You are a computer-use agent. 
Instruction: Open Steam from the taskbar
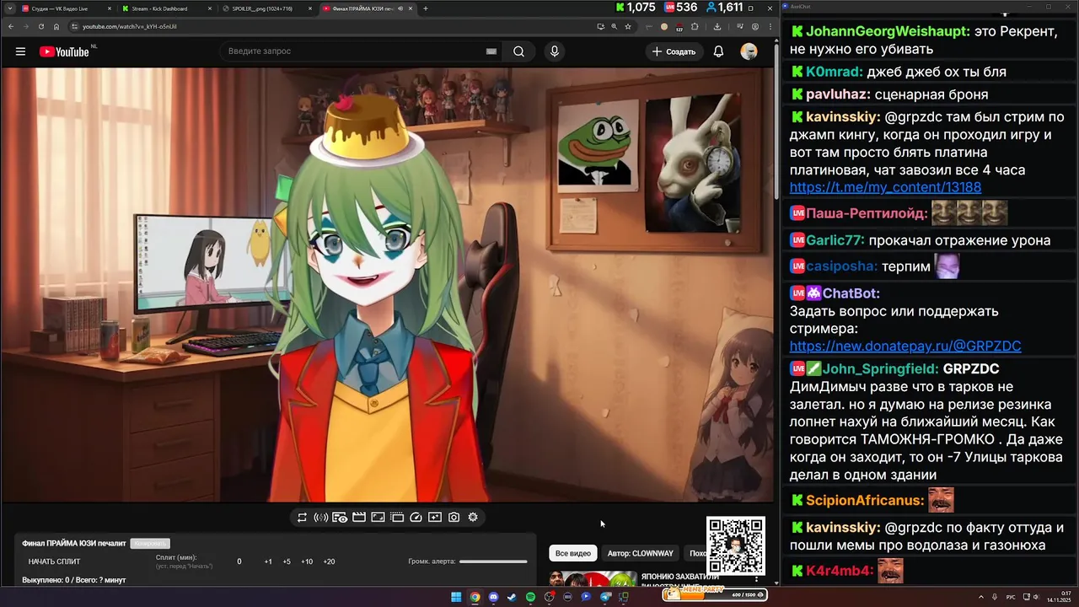[x=512, y=597]
